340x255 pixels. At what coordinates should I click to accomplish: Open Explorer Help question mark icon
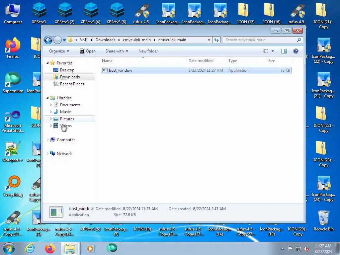tap(296, 51)
